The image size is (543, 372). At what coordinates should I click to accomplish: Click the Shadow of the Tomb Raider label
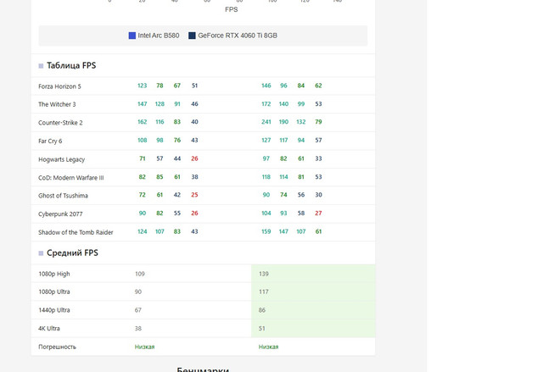tap(76, 232)
